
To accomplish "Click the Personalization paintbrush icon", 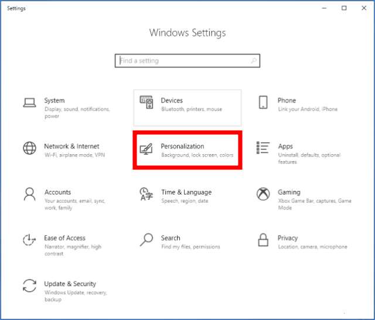I will [x=146, y=149].
